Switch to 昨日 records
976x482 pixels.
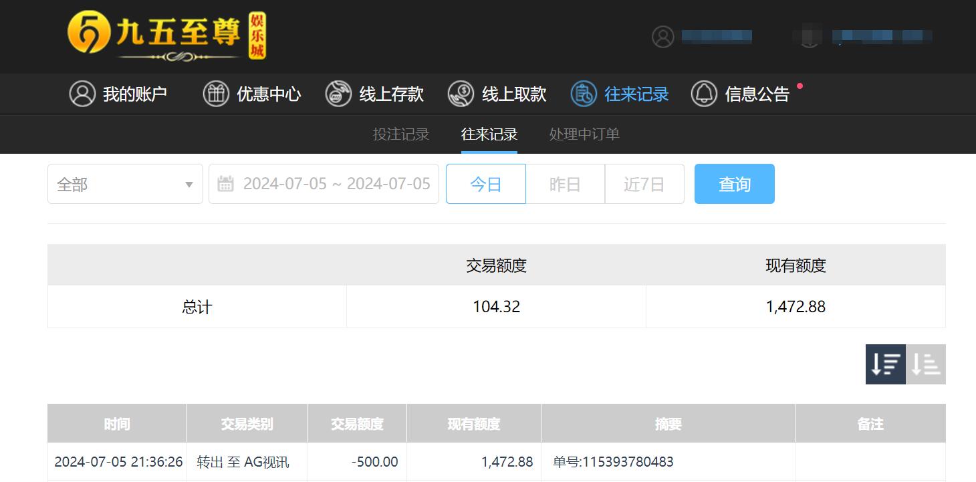(566, 183)
